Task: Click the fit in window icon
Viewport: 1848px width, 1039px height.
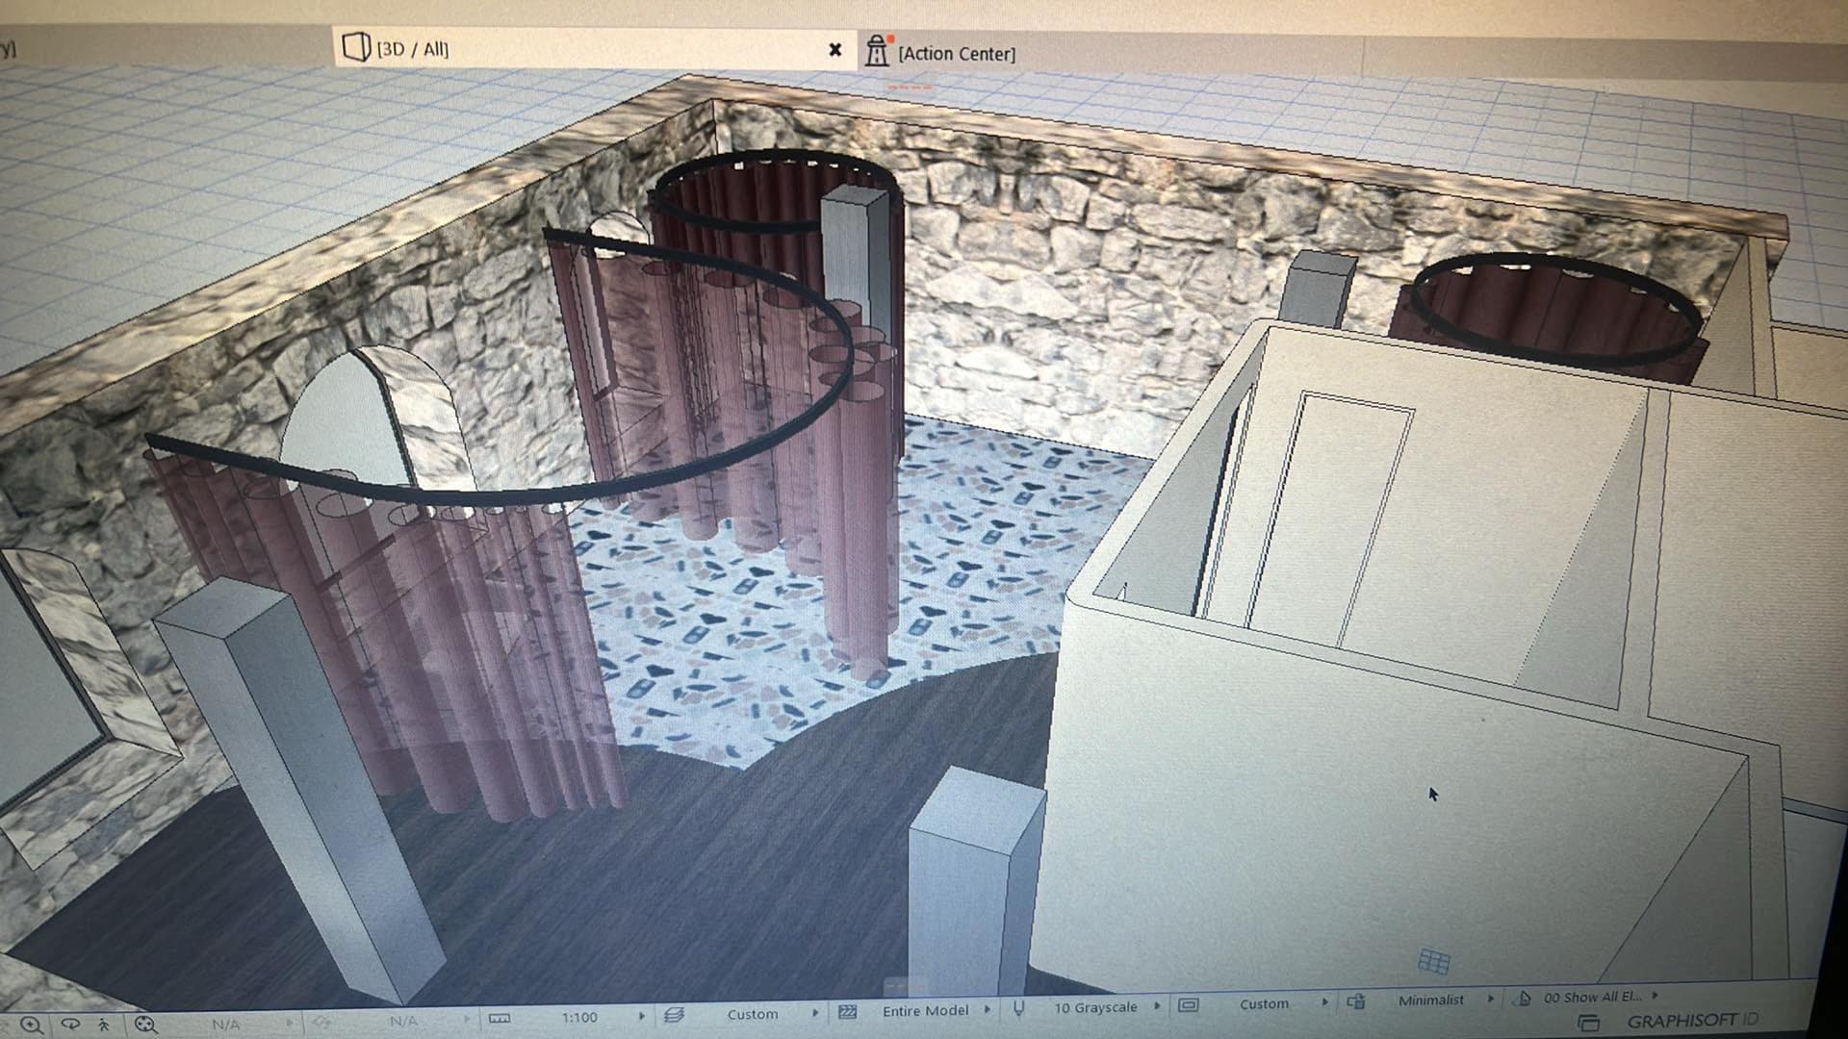Action: coord(145,1025)
